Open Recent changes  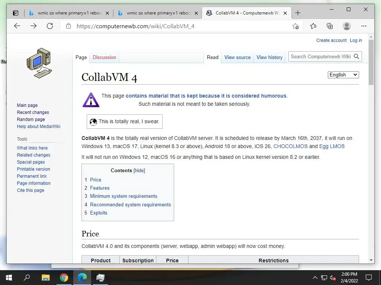point(33,112)
